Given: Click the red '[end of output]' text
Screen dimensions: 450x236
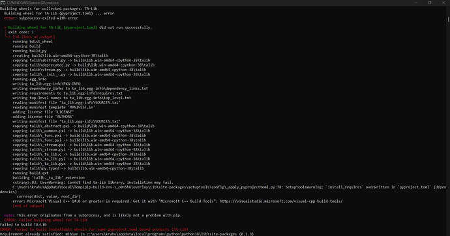Looking at the screenshot, I should (x=29, y=206).
